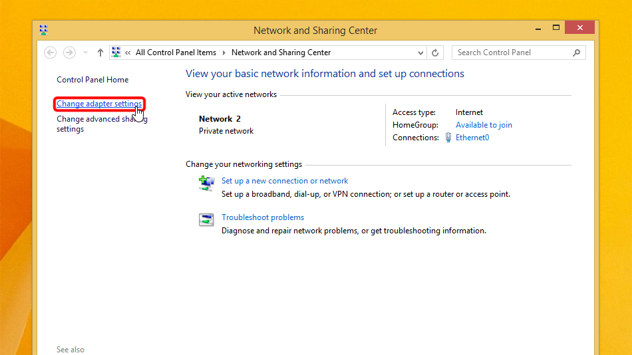This screenshot has width=632, height=355.
Task: Click Set up a new connection or network
Action: pyautogui.click(x=285, y=181)
